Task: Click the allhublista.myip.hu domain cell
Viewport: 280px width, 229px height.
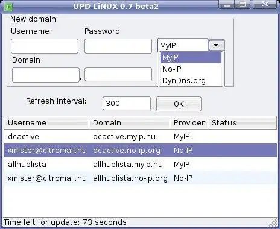Action: (x=128, y=165)
